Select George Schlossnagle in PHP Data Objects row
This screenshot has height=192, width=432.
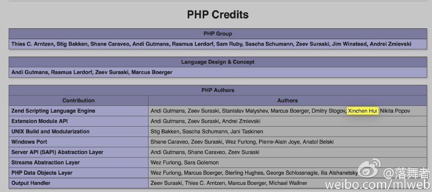(292, 173)
